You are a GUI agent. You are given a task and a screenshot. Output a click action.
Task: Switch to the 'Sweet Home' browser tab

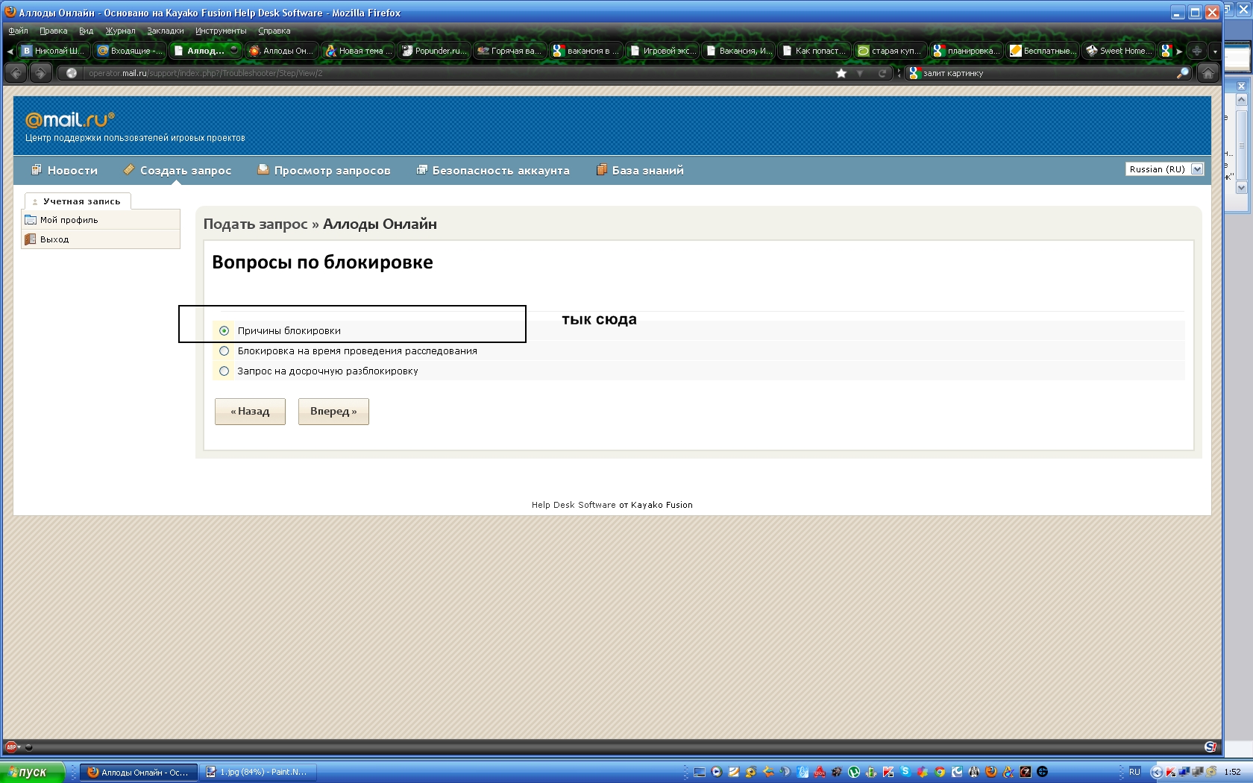[1118, 51]
